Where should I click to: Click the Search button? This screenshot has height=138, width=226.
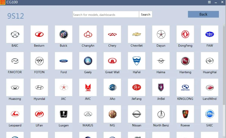click(x=145, y=14)
